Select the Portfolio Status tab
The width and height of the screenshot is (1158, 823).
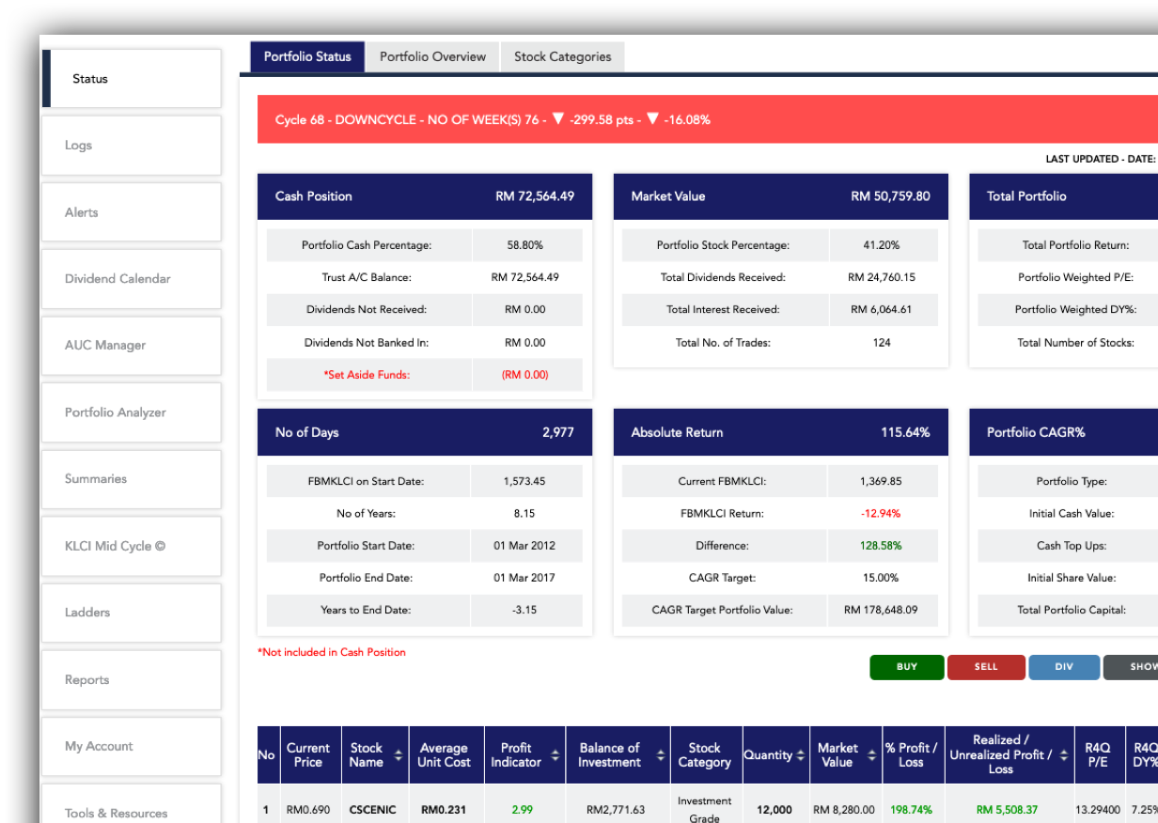coord(307,56)
